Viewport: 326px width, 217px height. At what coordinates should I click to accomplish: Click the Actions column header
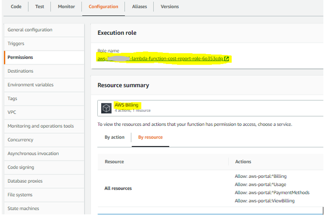[x=243, y=162]
